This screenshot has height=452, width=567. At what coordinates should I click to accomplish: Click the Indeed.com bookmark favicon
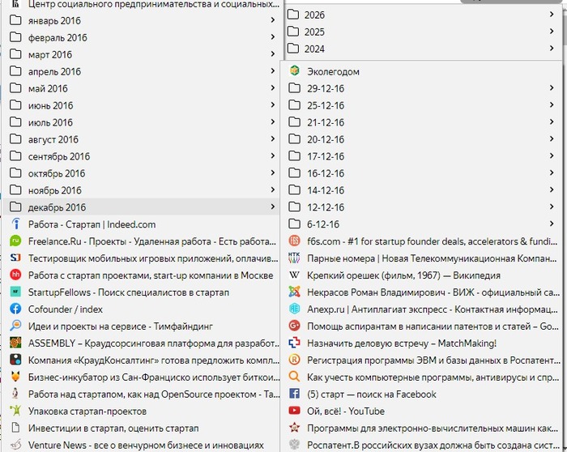[15, 224]
